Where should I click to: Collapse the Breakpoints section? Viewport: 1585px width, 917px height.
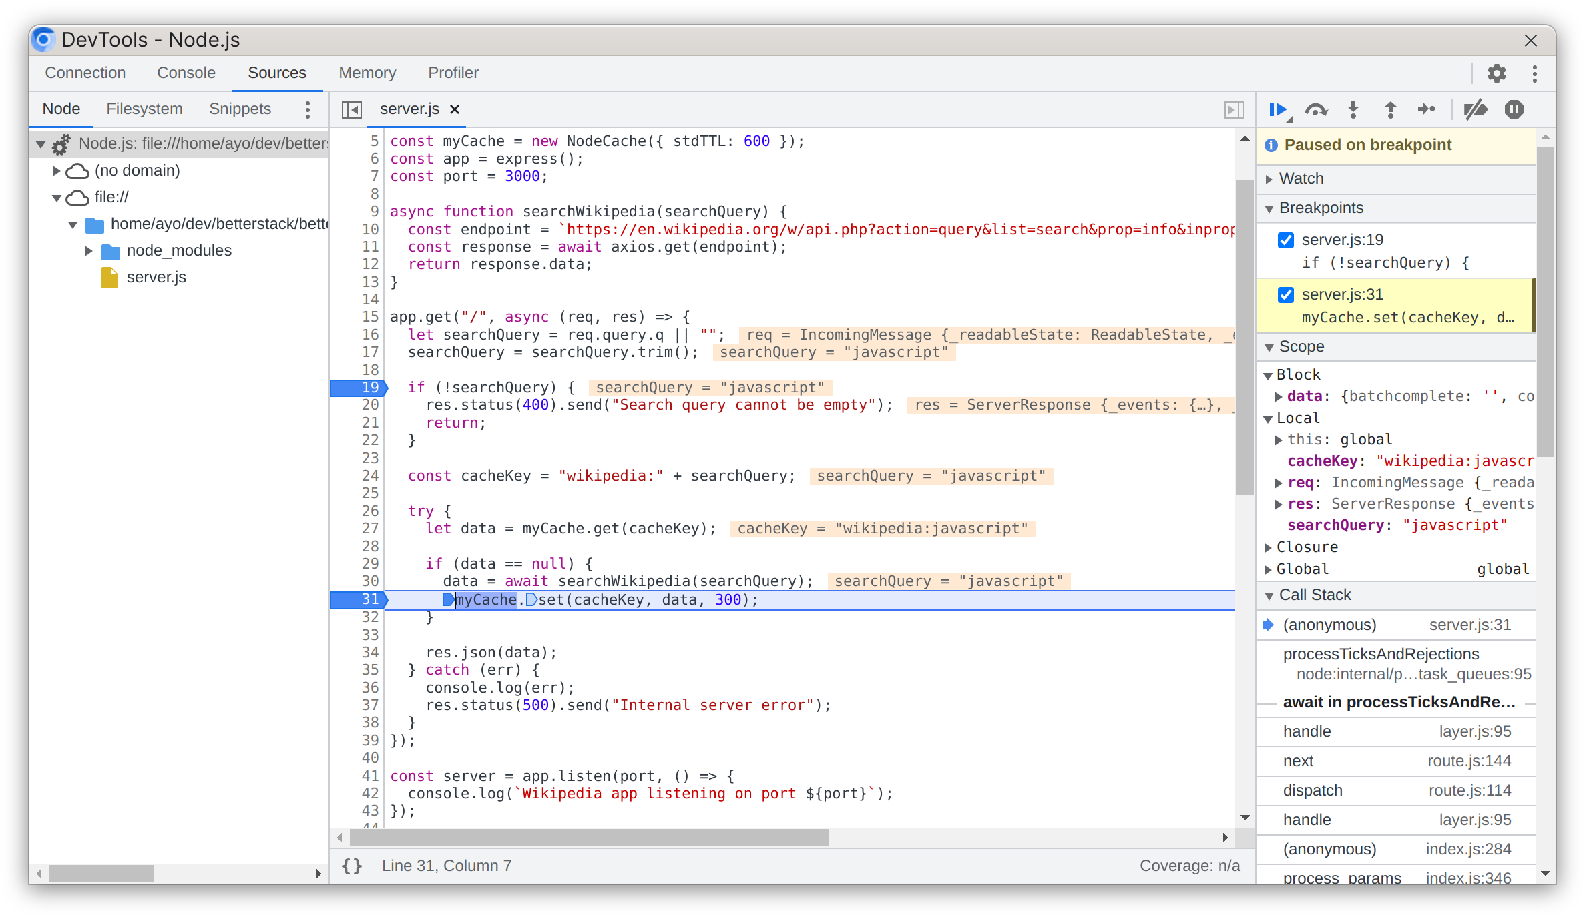point(1270,208)
